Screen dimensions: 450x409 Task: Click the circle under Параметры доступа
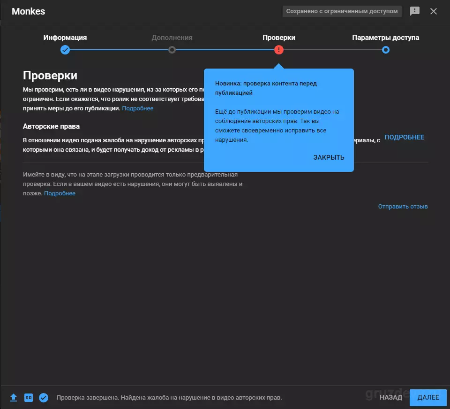(x=386, y=50)
